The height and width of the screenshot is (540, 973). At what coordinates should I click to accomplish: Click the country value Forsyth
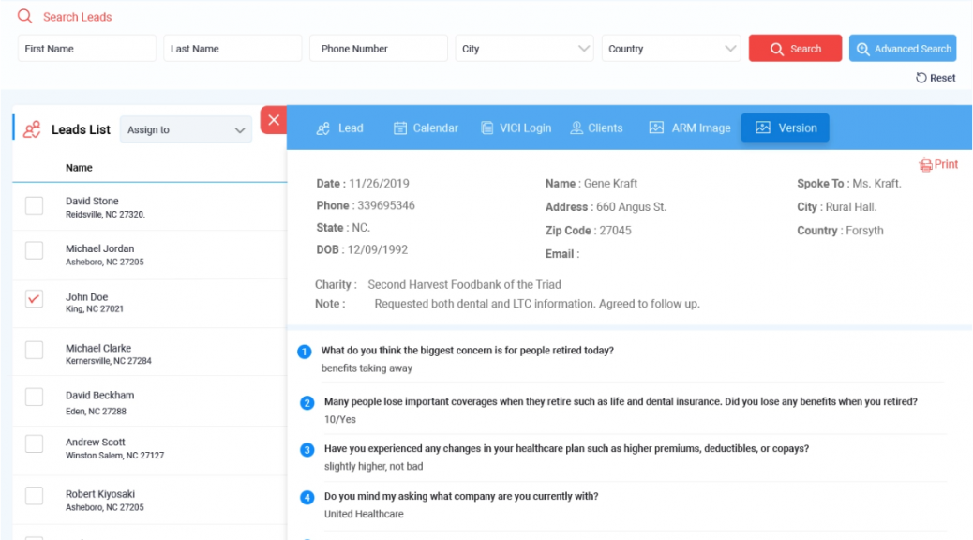click(865, 231)
